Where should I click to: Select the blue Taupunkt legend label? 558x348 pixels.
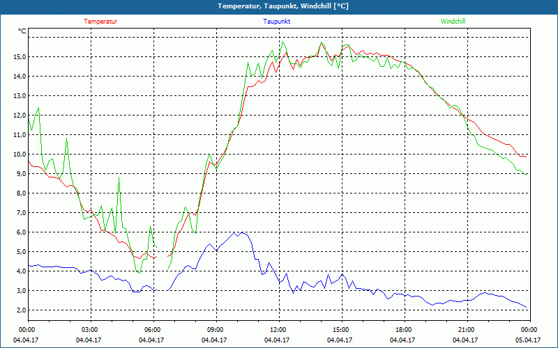(x=277, y=22)
